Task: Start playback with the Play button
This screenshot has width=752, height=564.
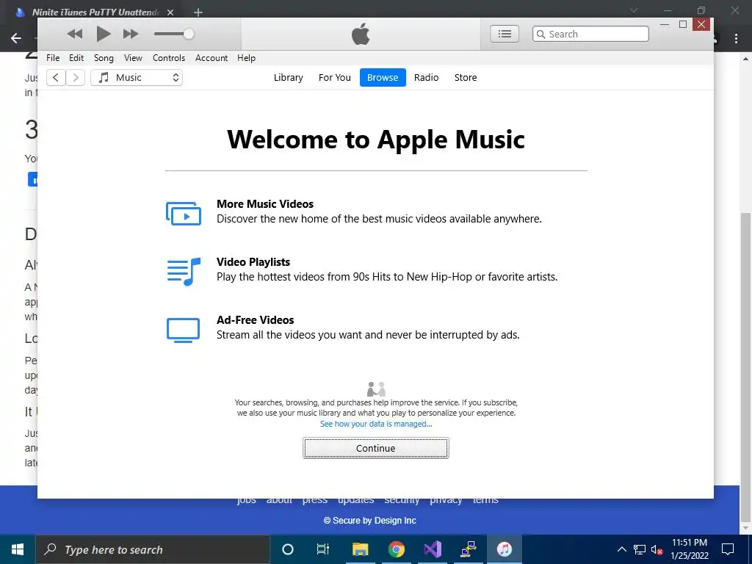Action: [104, 34]
